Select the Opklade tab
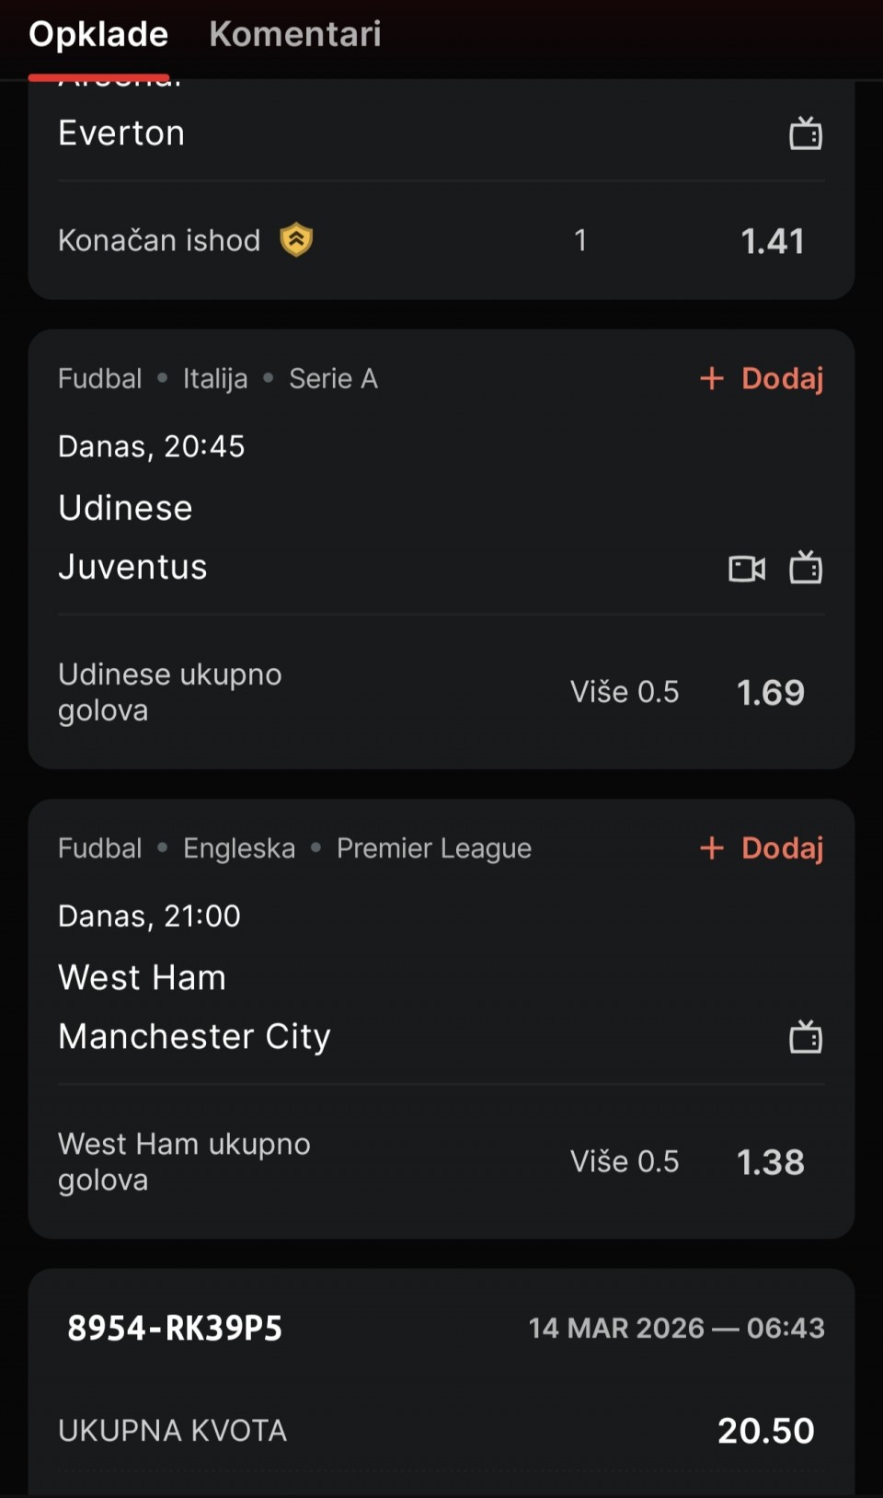 tap(98, 35)
